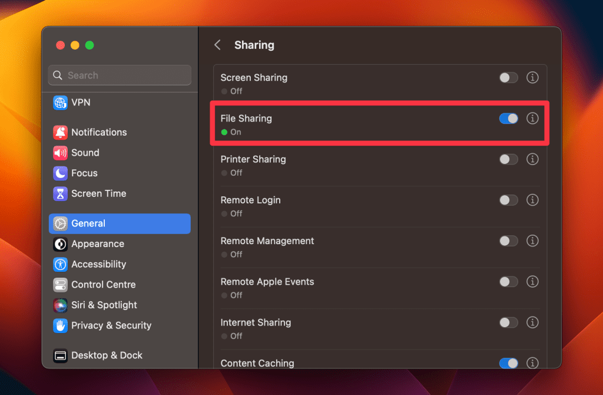Click the Control Centre icon
Screen dimensions: 603x395
tap(60, 285)
